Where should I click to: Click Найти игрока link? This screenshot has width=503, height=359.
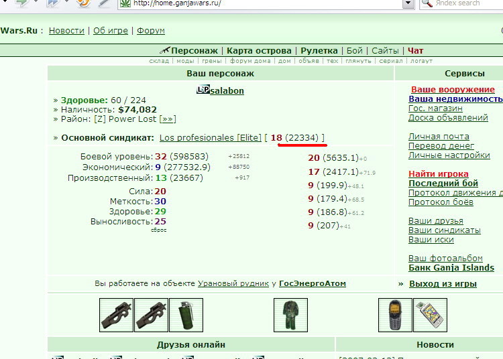(439, 174)
